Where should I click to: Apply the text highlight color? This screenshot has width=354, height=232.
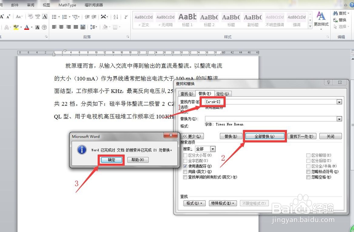pos(16,27)
